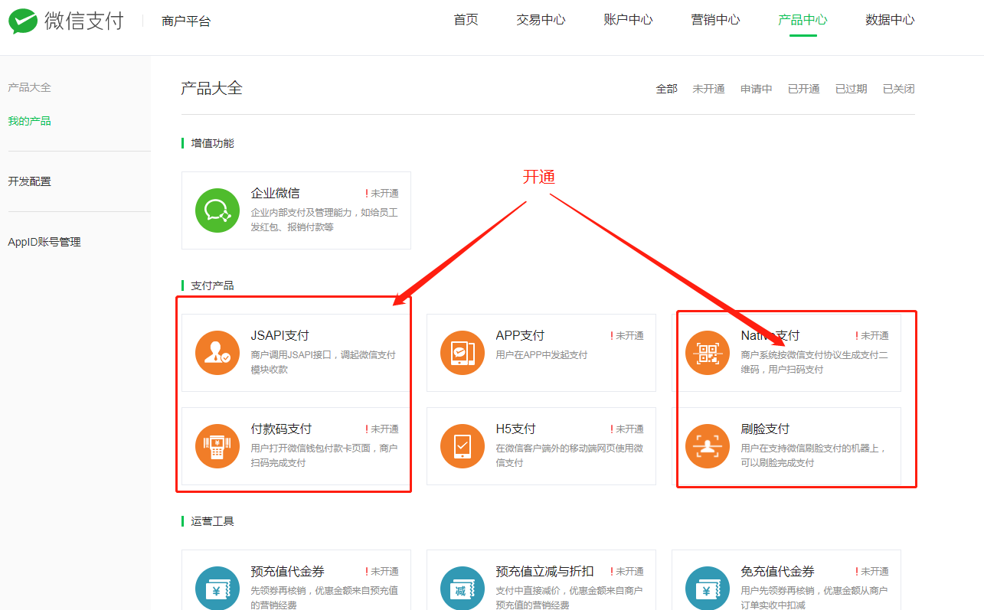Open the 付款码支付 product title
The width and height of the screenshot is (984, 610).
(282, 429)
